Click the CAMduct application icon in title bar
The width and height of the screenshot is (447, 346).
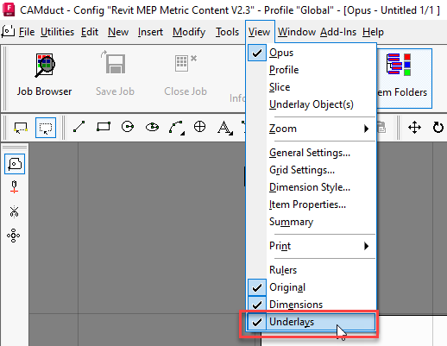(x=9, y=9)
